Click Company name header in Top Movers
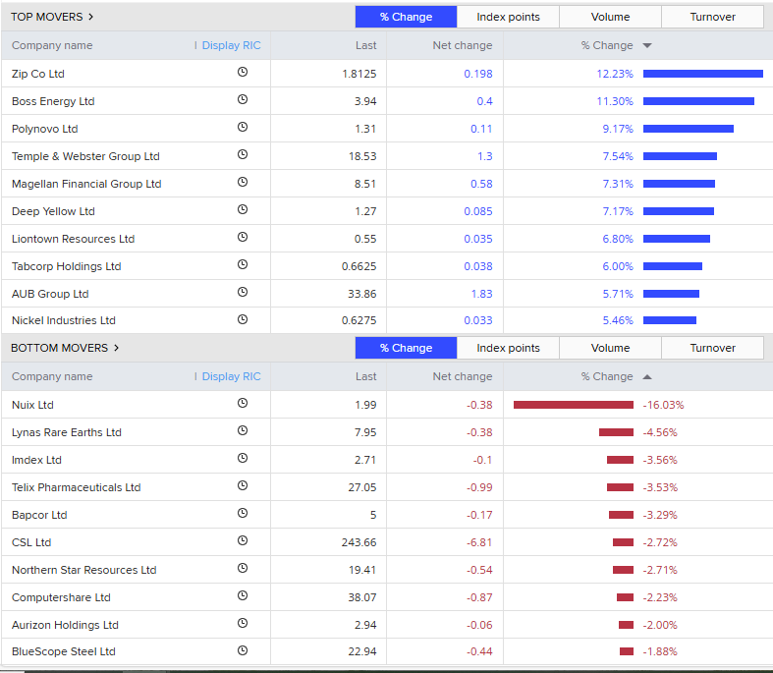This screenshot has width=773, height=673. (x=52, y=45)
